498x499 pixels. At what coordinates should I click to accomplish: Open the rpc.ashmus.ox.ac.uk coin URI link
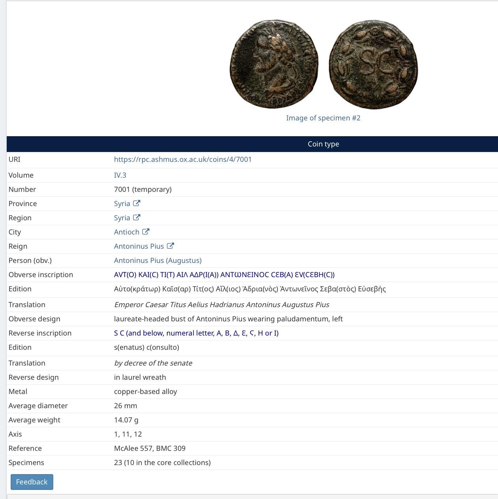pos(183,159)
